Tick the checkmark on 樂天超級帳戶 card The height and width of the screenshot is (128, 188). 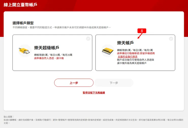[88, 38]
